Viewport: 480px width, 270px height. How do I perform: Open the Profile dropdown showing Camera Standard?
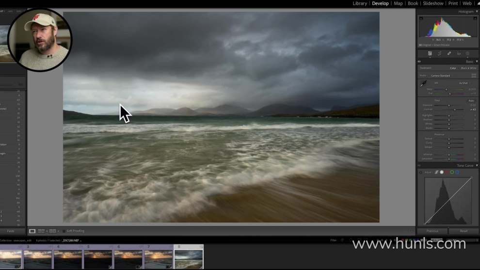441,76
